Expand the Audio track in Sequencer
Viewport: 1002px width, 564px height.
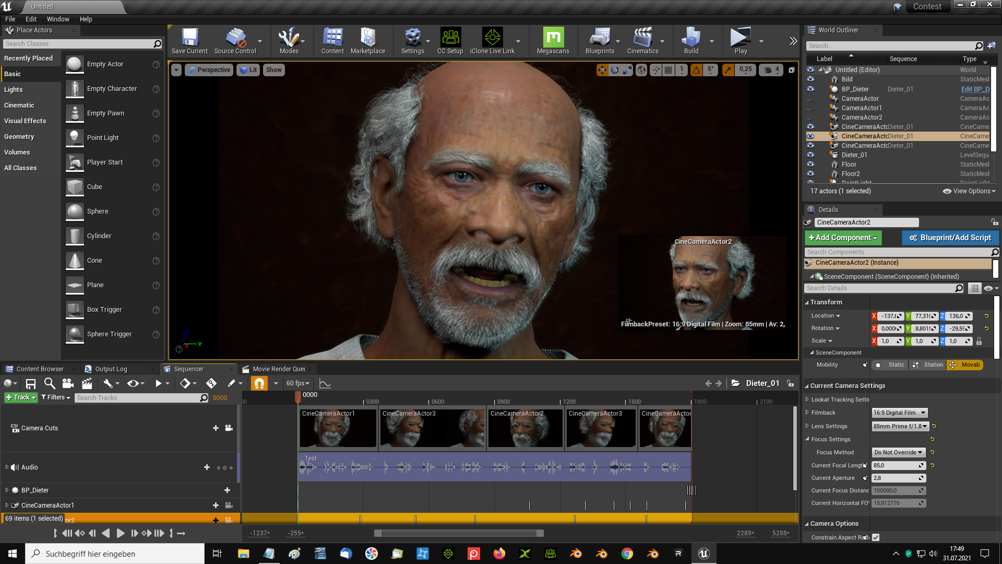(7, 467)
